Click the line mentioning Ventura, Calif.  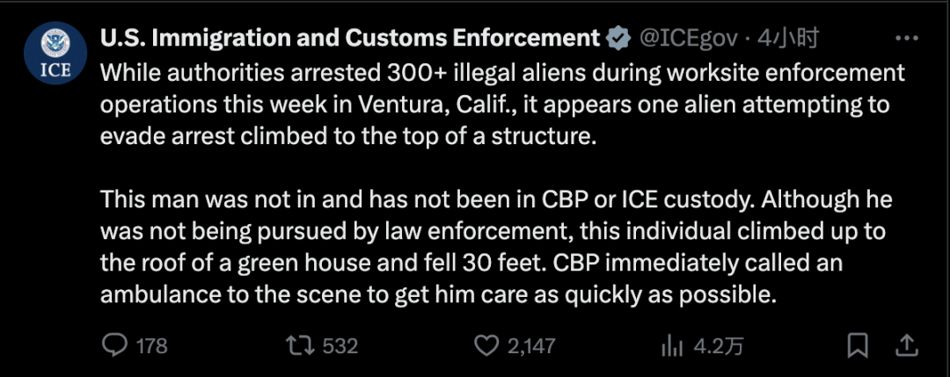click(495, 105)
